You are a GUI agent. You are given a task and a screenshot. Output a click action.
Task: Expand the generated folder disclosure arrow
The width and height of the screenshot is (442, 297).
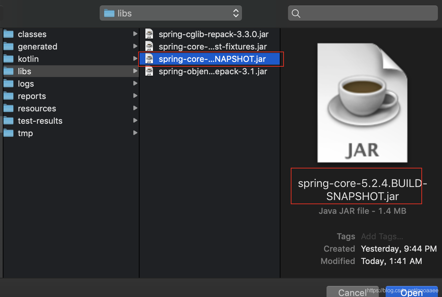[x=135, y=46]
